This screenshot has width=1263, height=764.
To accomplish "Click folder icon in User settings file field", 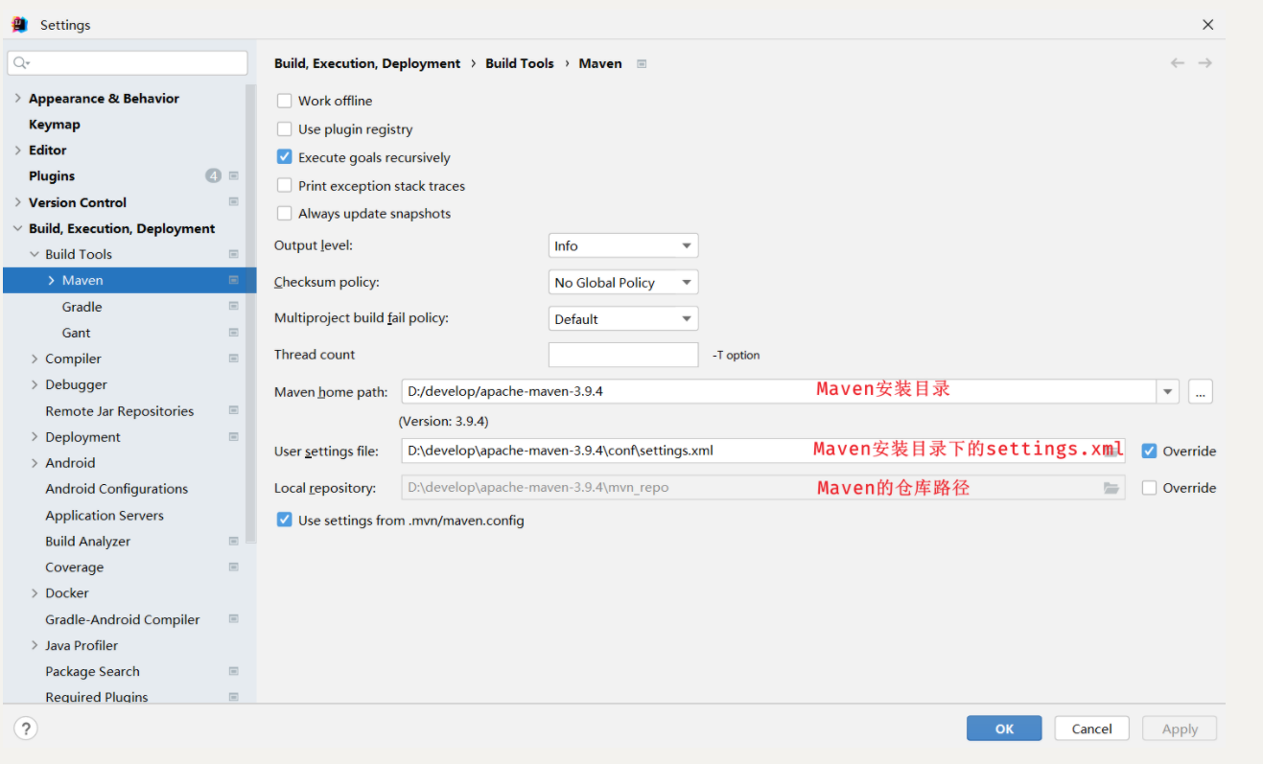I will (1111, 451).
